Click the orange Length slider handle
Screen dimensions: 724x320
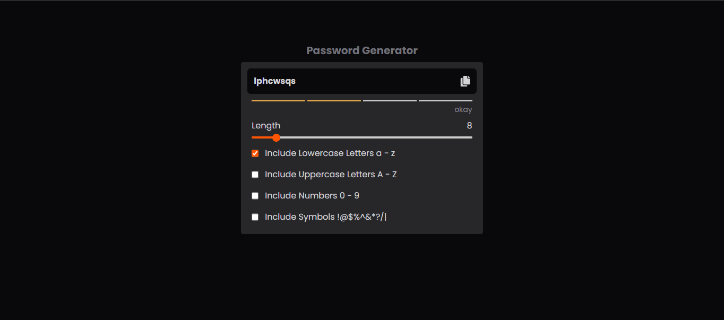point(276,137)
